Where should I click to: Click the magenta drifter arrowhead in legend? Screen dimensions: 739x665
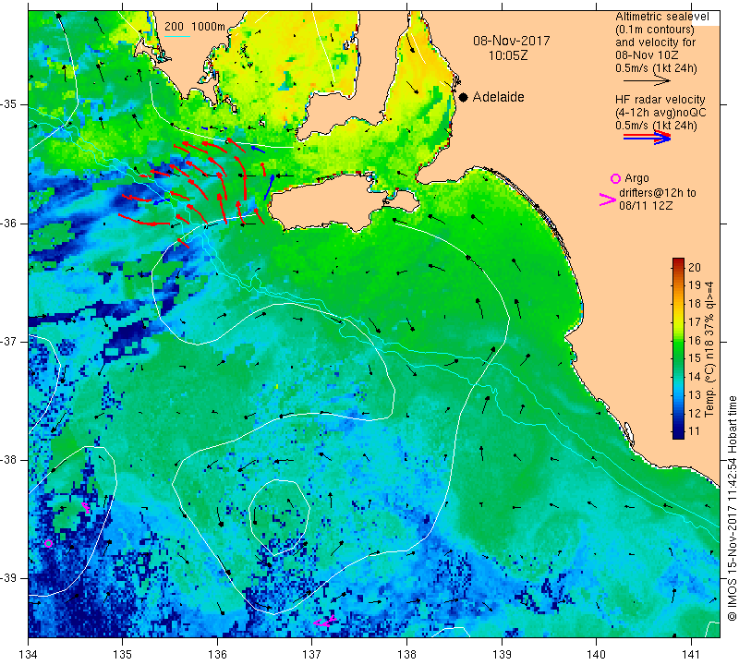(x=608, y=199)
